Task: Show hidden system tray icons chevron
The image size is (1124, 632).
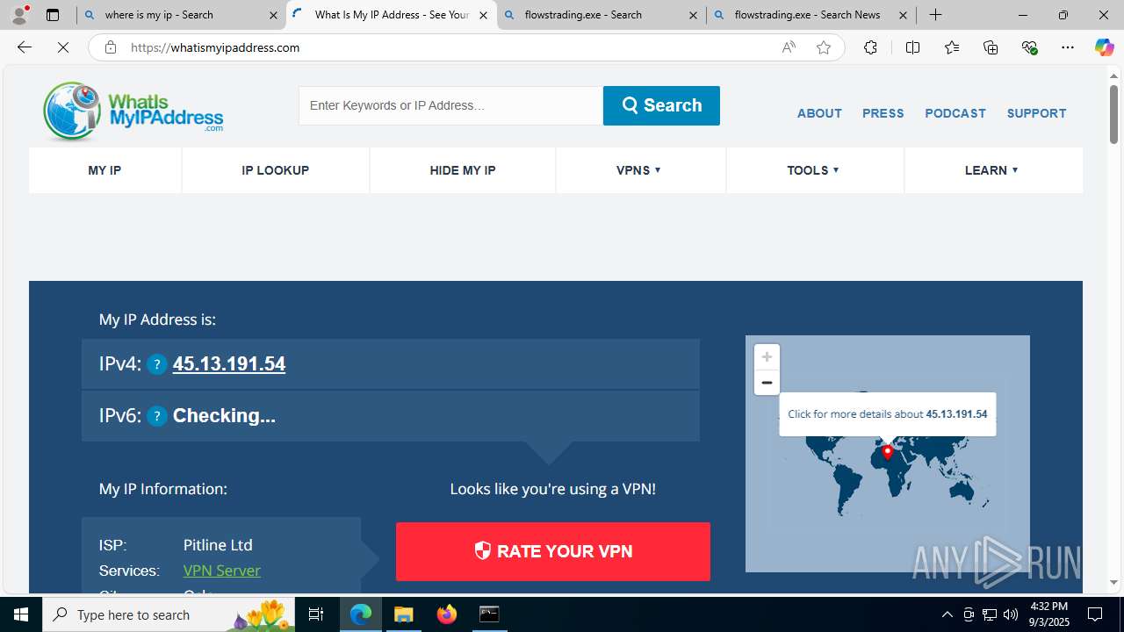Action: 947,614
